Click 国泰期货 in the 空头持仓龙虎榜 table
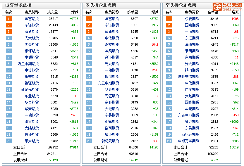Image resolution: width=244 pixels, height=166 pixels. point(192,102)
